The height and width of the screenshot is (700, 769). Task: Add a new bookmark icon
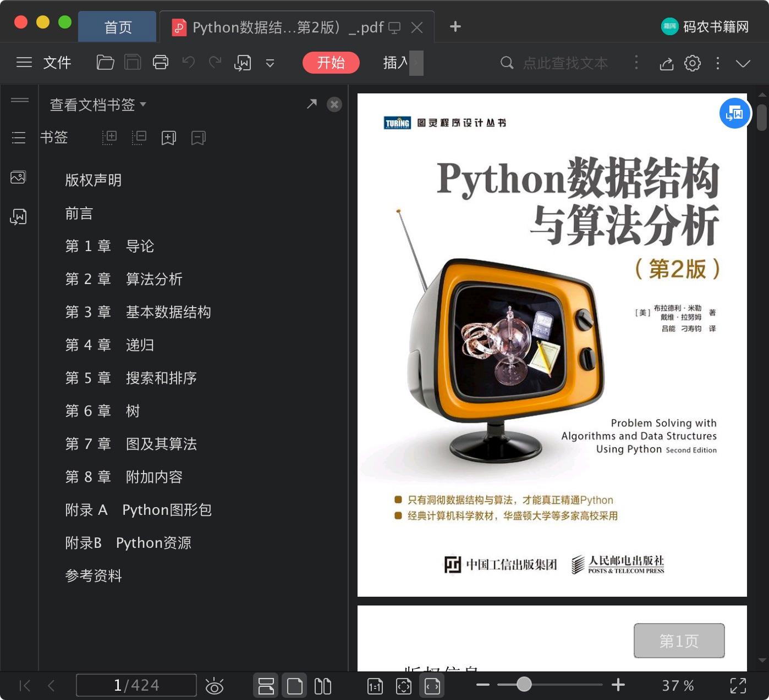(169, 137)
